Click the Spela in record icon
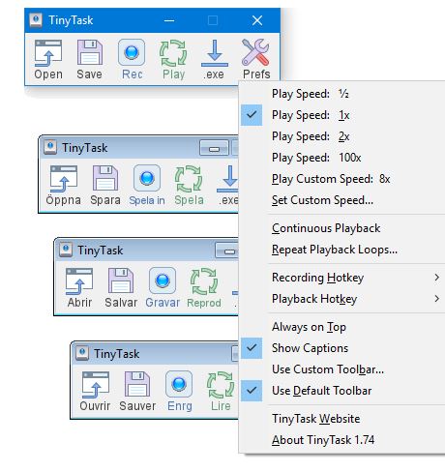 147,178
